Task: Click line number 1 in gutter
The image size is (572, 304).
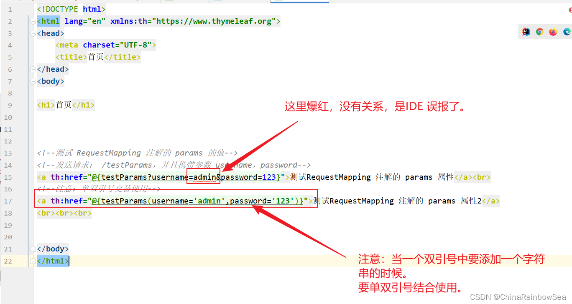Action: (x=10, y=9)
